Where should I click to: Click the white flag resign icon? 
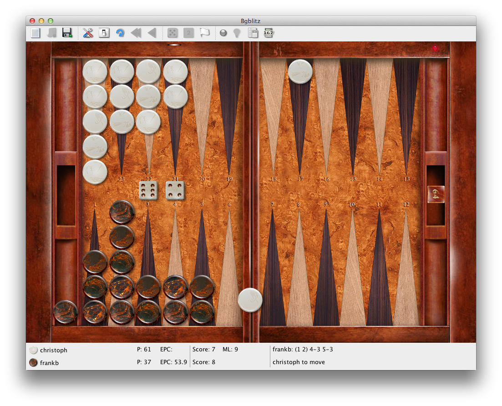tap(205, 33)
